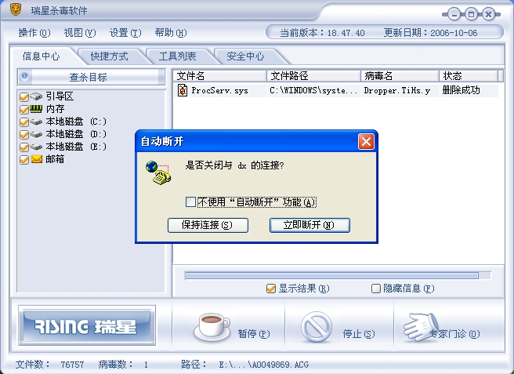
Task: Uncheck the 显示结果 checkbox
Action: tap(271, 289)
